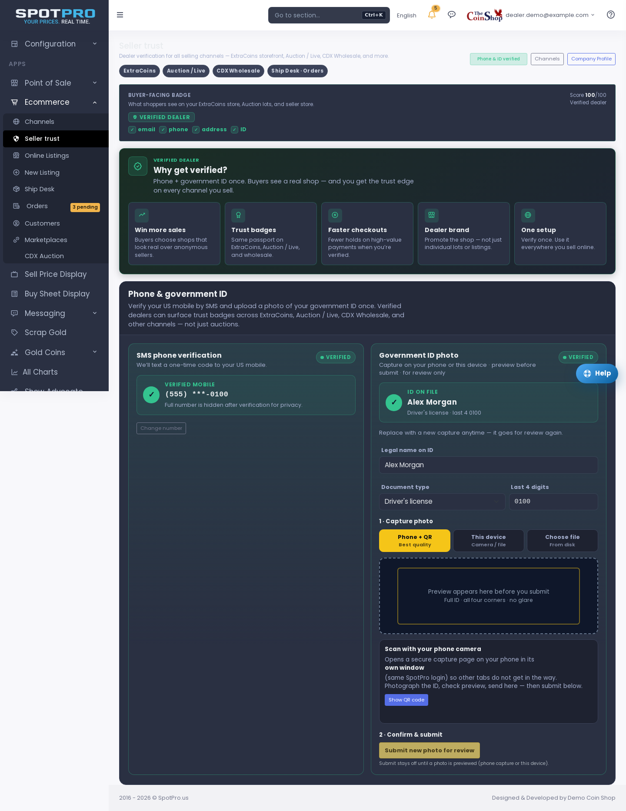Open the floating Help button
This screenshot has width=626, height=811.
[597, 373]
